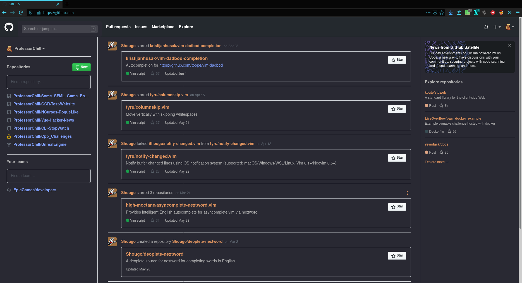This screenshot has height=283, width=522.
Task: Open ProfessorChill/Vue-Hacker-News repository
Action: tap(44, 120)
